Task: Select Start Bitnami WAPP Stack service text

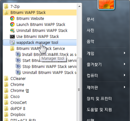Action: [x=49, y=61]
